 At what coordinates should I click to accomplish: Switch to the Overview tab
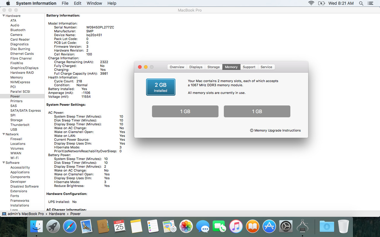point(177,67)
